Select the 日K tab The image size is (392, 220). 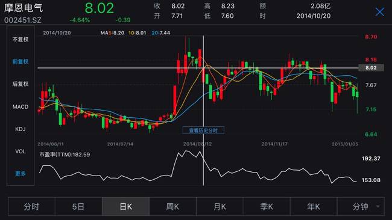[125, 207]
